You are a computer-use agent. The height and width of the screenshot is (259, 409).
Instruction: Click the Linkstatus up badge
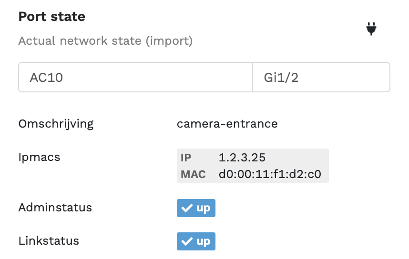(196, 241)
